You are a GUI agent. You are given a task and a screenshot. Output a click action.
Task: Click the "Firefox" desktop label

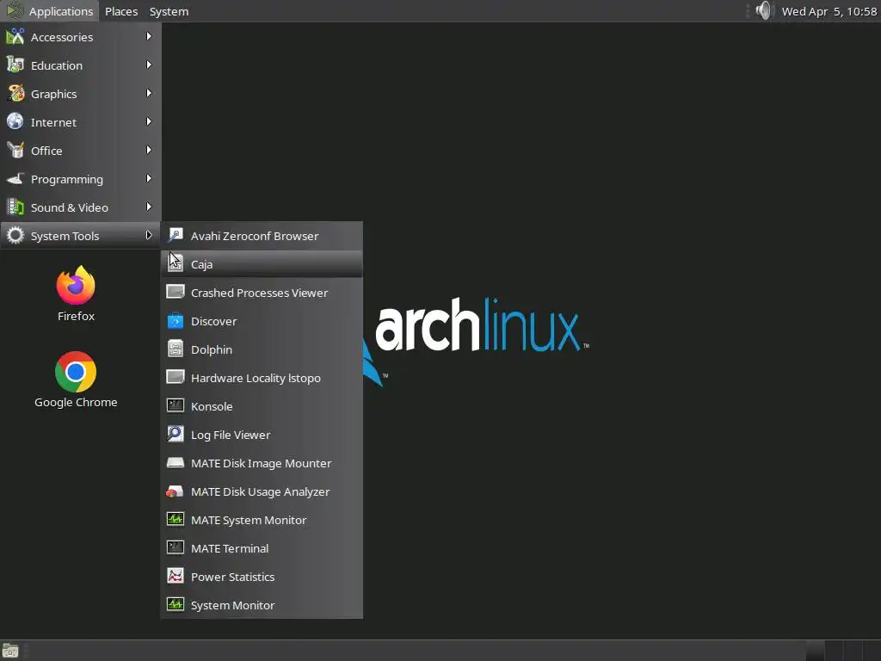coord(76,316)
